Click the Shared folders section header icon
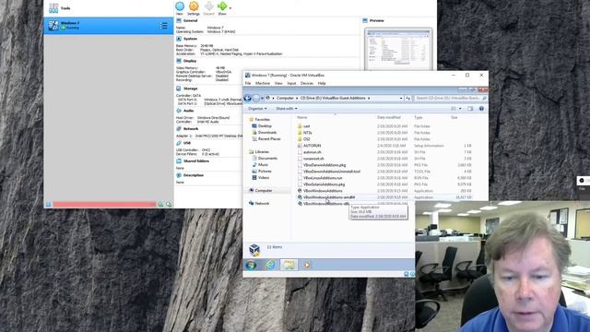 pyautogui.click(x=179, y=161)
